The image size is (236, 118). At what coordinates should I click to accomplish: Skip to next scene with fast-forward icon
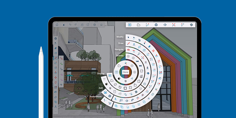point(141,66)
